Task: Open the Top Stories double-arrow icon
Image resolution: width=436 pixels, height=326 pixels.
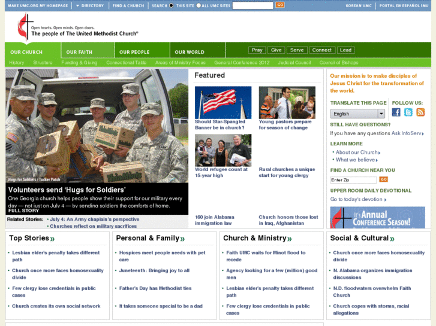Action: (x=52, y=239)
